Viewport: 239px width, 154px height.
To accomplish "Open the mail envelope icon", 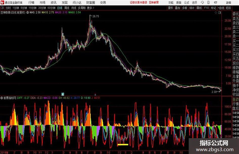I will 215,3.
